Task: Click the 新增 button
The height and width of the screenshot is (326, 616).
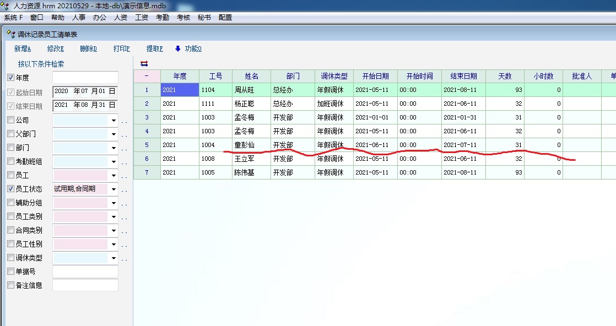Action: click(x=23, y=48)
